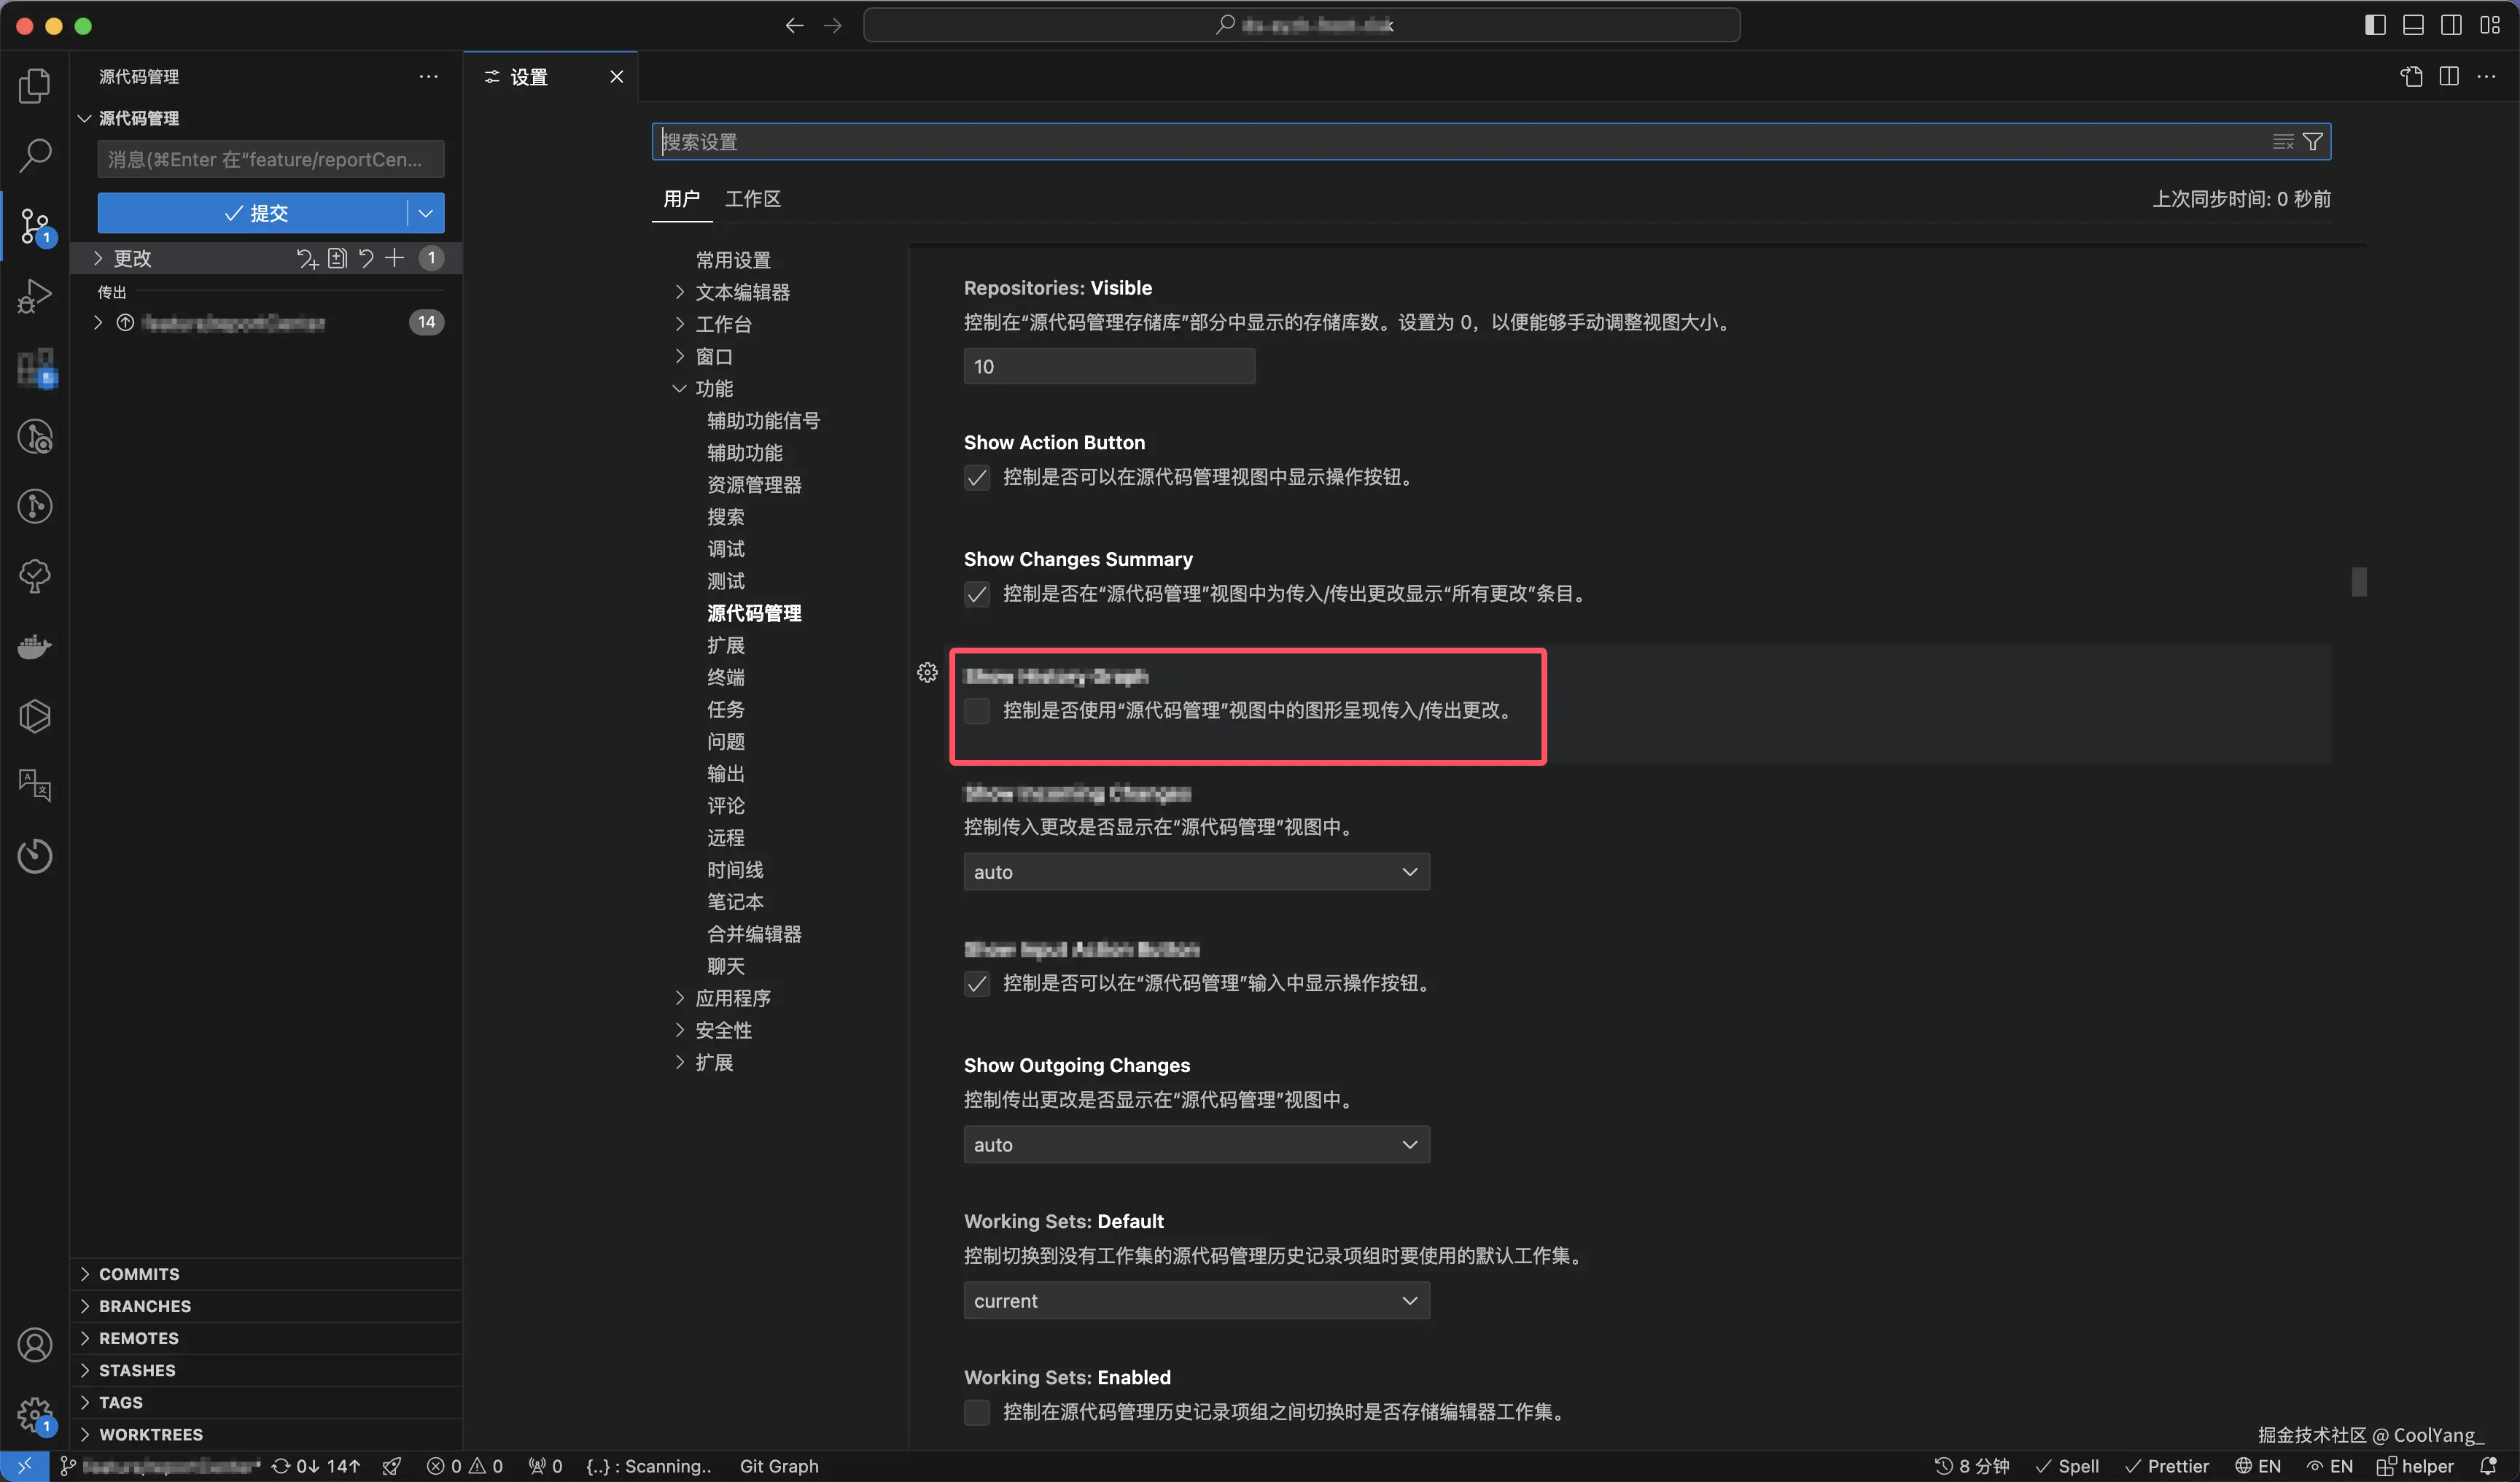This screenshot has width=2520, height=1482.
Task: Click Spell in the status bar
Action: (2067, 1466)
